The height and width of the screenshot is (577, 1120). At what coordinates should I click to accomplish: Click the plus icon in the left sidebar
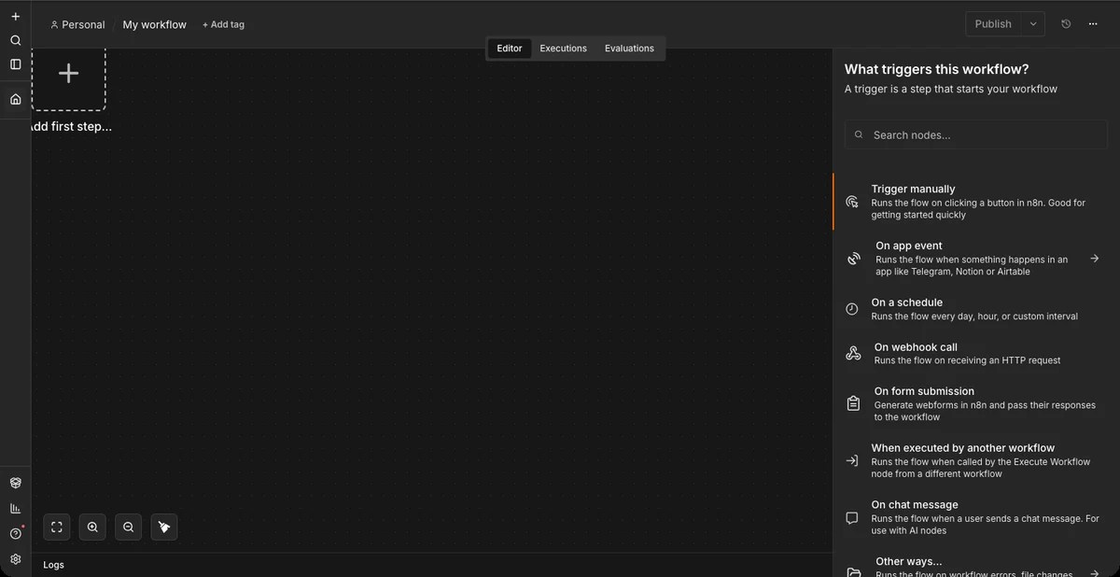15,17
